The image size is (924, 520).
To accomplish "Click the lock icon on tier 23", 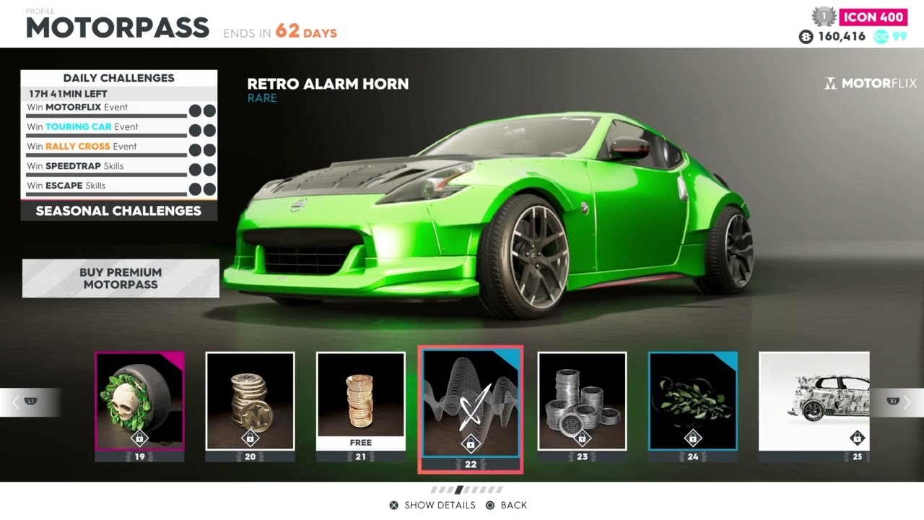I will 582,438.
